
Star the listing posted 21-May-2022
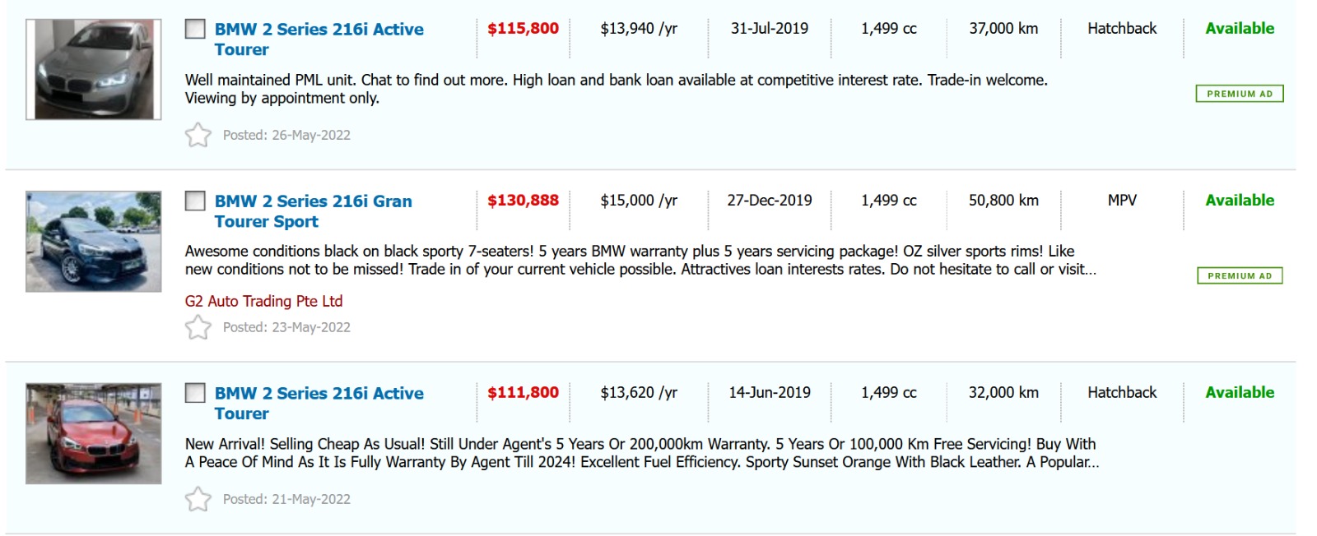198,499
